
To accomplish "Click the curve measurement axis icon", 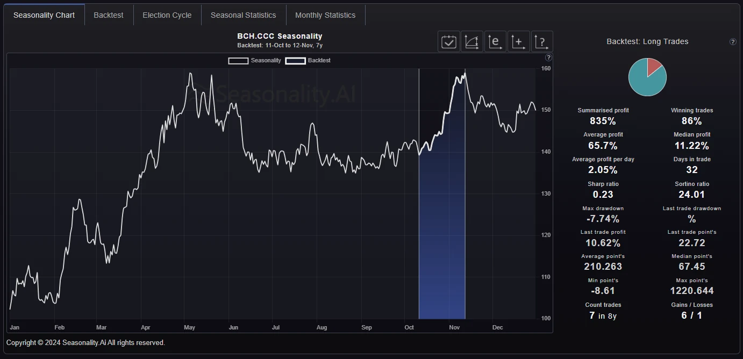I will click(x=472, y=42).
